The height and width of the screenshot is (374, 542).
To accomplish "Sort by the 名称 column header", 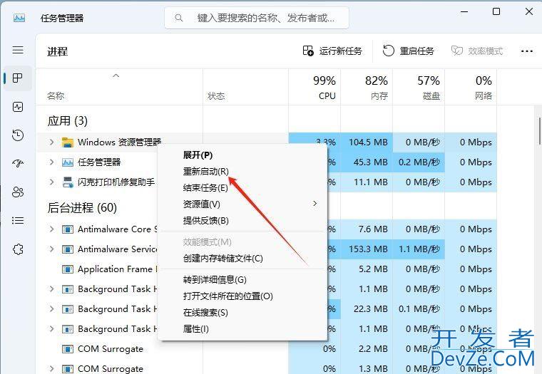I will click(x=56, y=95).
